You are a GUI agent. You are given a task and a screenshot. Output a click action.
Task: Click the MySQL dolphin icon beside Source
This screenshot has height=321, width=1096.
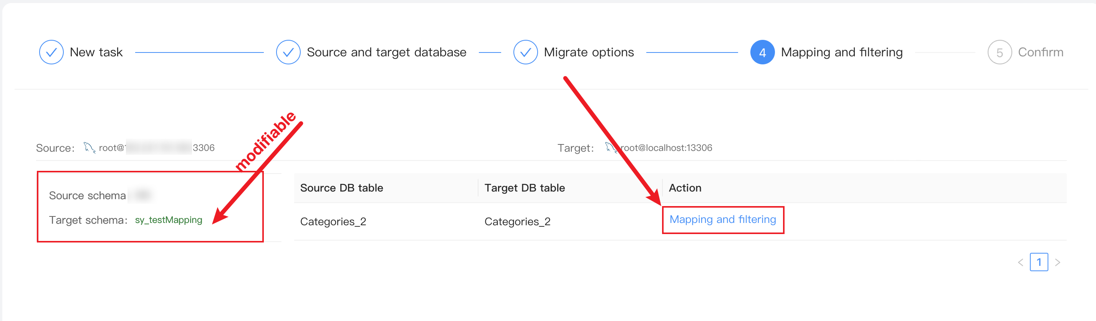click(x=89, y=147)
